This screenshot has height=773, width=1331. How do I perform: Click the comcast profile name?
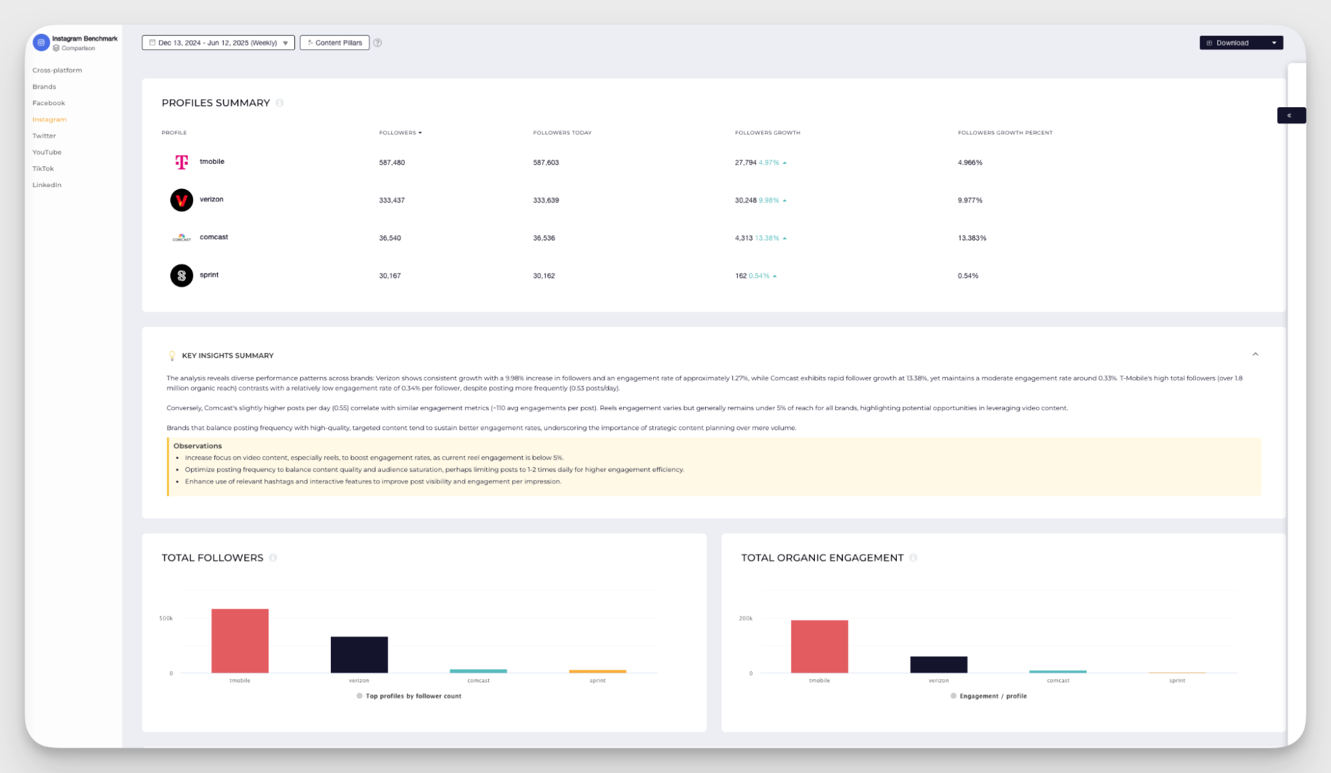[214, 237]
